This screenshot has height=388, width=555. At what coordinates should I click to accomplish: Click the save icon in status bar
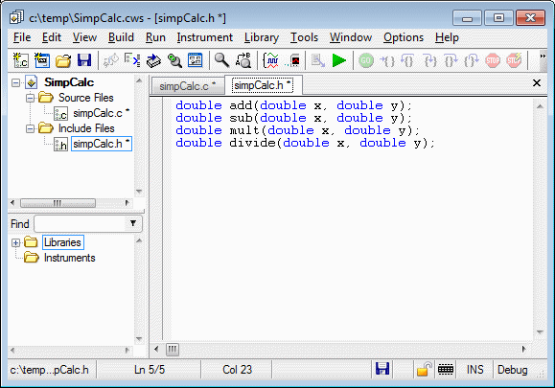pyautogui.click(x=382, y=369)
